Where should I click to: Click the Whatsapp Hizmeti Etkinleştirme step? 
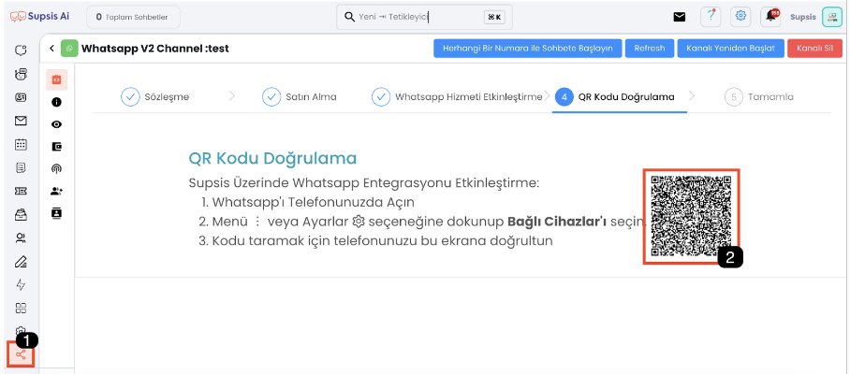click(x=457, y=97)
